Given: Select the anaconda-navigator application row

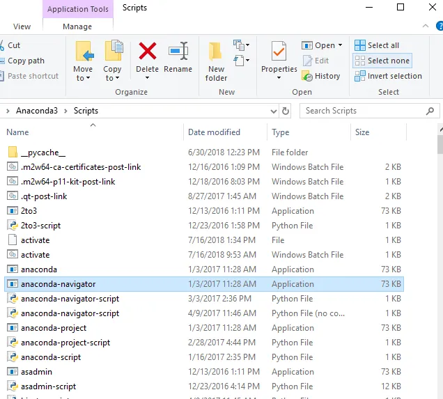Looking at the screenshot, I should (x=204, y=284).
